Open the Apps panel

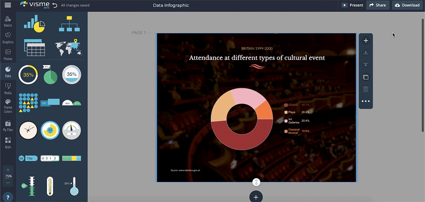(8, 142)
